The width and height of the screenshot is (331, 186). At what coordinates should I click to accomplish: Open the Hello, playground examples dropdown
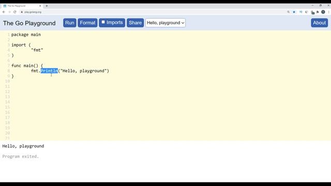click(165, 23)
